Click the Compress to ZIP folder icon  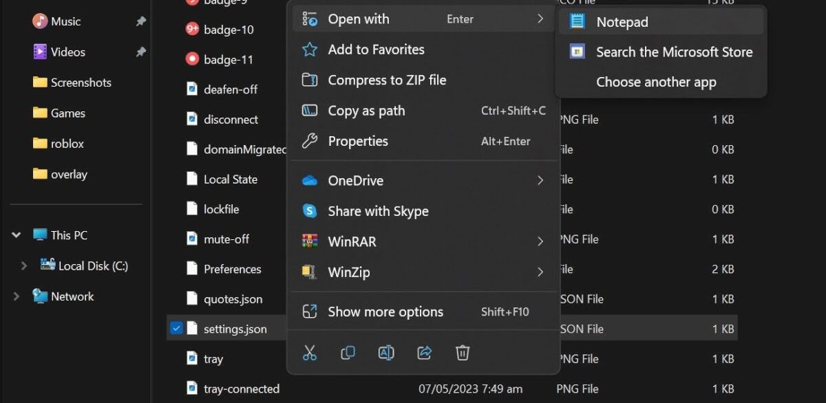pyautogui.click(x=310, y=80)
